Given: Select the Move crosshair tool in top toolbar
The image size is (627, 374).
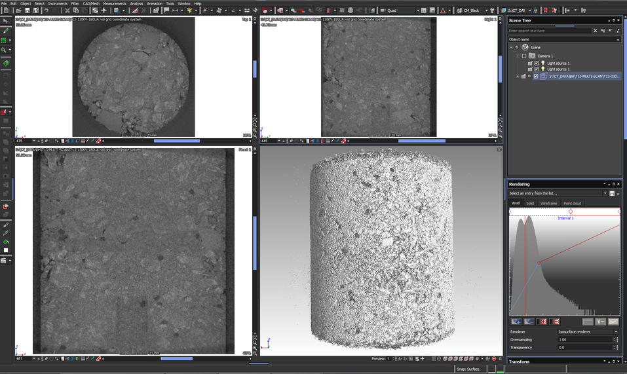Looking at the screenshot, I should (x=104, y=10).
